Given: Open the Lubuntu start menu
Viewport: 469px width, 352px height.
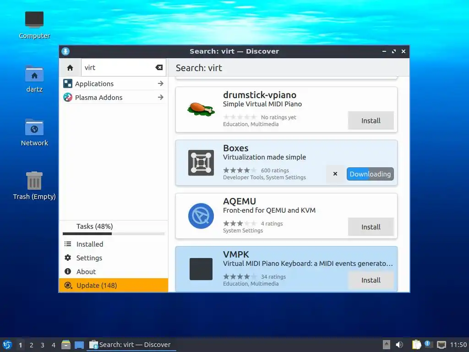Looking at the screenshot, I should [7, 345].
